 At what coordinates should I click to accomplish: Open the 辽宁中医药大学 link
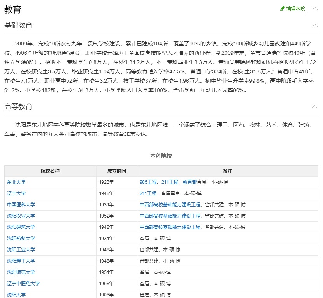point(23,284)
